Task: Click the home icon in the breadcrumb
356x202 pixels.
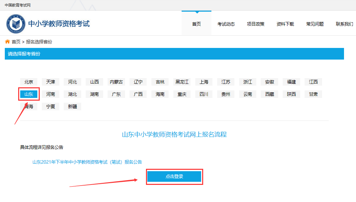Action: 7,42
